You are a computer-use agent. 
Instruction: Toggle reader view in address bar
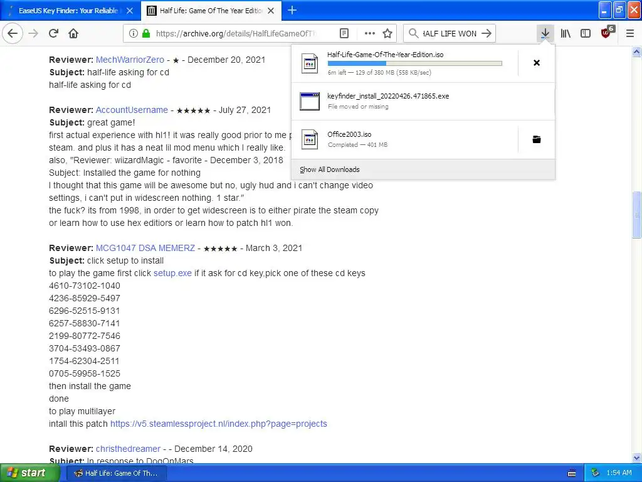point(344,34)
